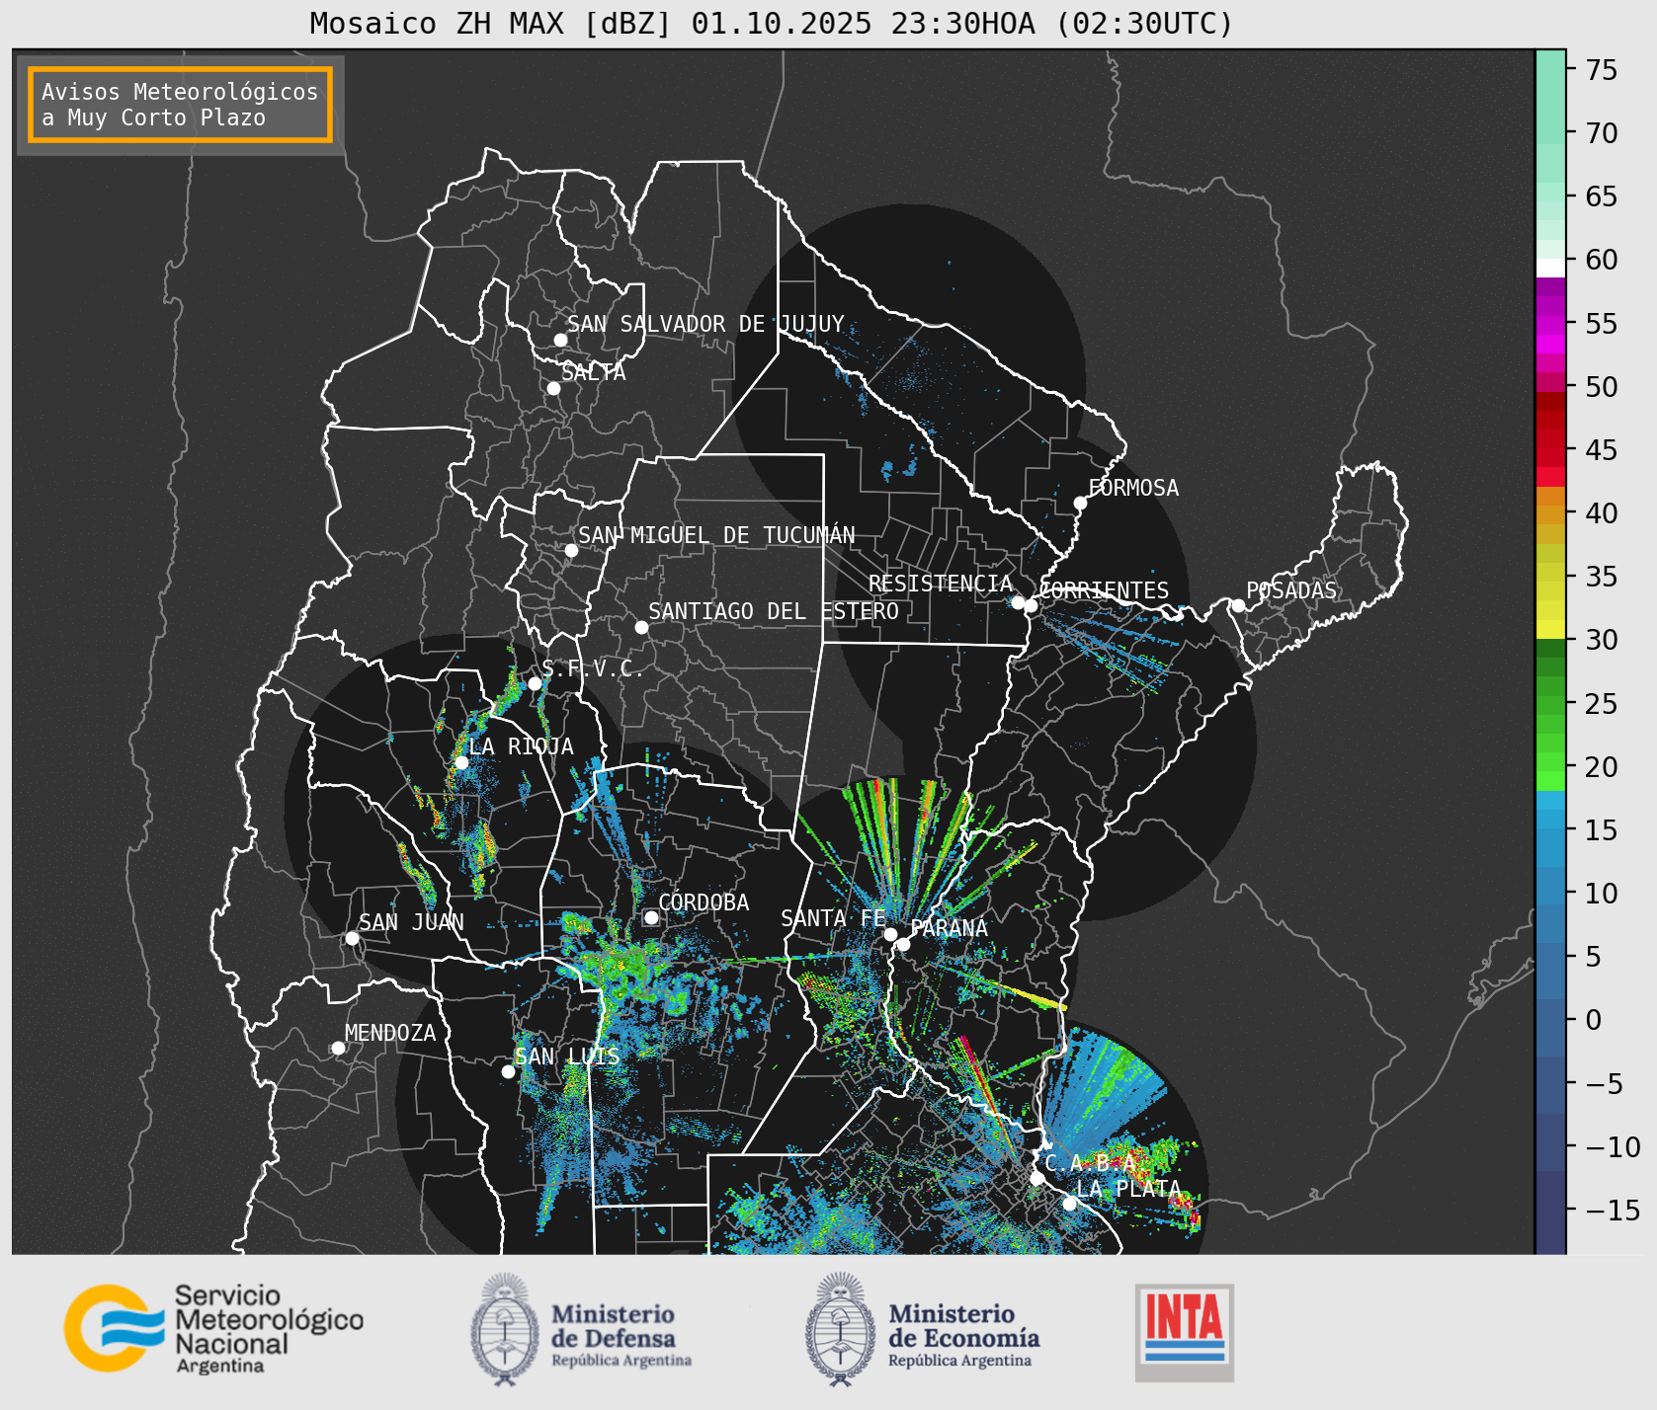
Task: Click the white 60 dBZ band on the color scale
Action: [1550, 268]
